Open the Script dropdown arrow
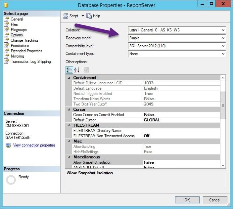The width and height of the screenshot is (233, 209). 83,16
